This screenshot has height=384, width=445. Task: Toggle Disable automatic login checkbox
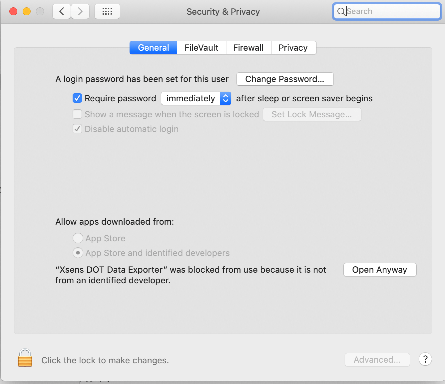77,129
